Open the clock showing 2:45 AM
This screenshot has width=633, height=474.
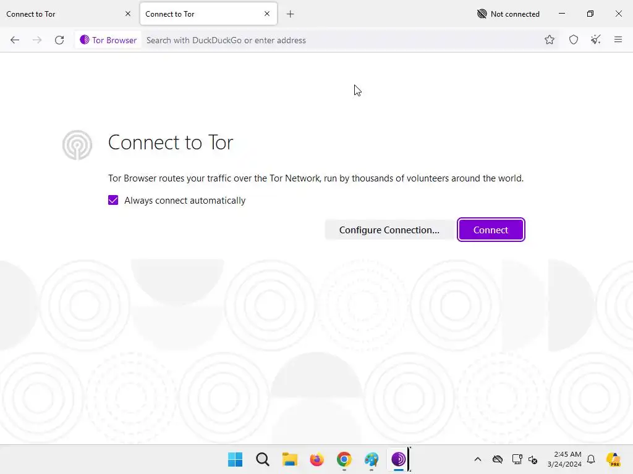[x=564, y=459]
